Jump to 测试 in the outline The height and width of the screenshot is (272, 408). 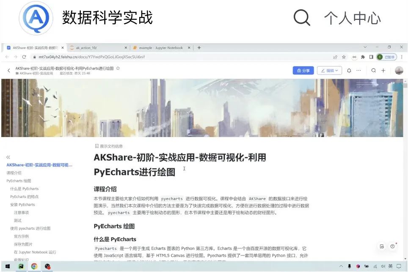click(x=17, y=220)
